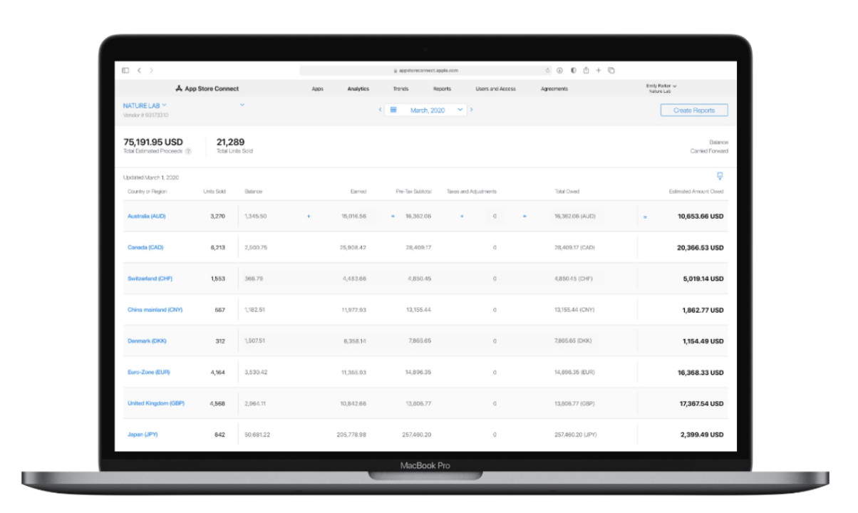This screenshot has height=513, width=858.
Task: Click the Create Reports button
Action: tap(694, 110)
